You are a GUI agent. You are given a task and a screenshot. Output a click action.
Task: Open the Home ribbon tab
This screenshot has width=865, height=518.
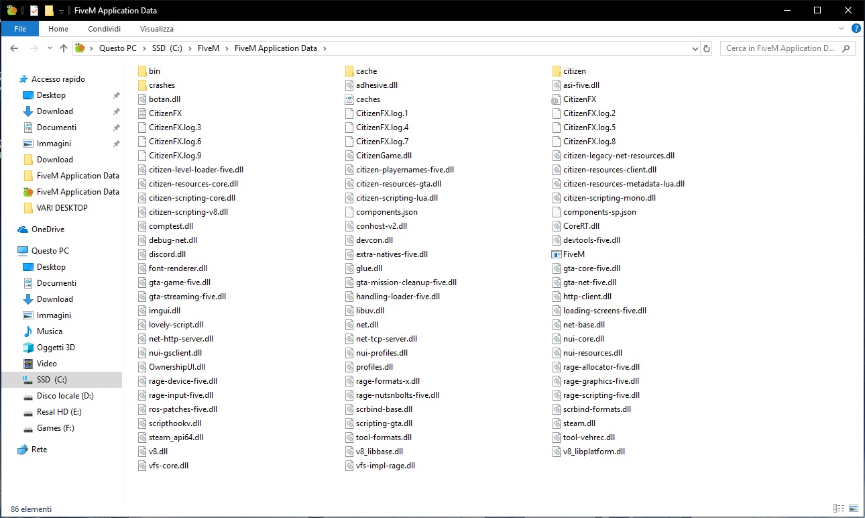pos(58,29)
